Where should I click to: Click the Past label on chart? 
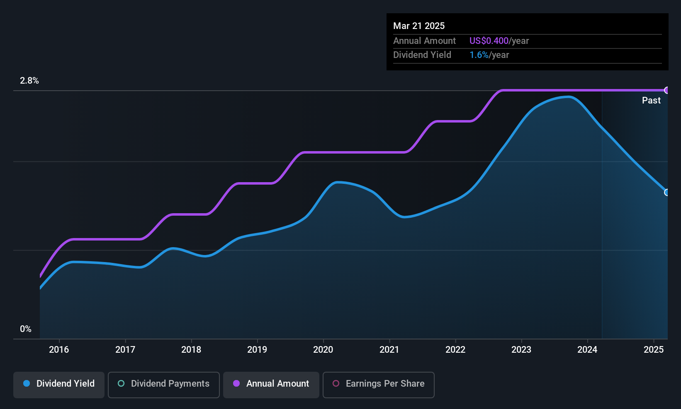(x=651, y=101)
